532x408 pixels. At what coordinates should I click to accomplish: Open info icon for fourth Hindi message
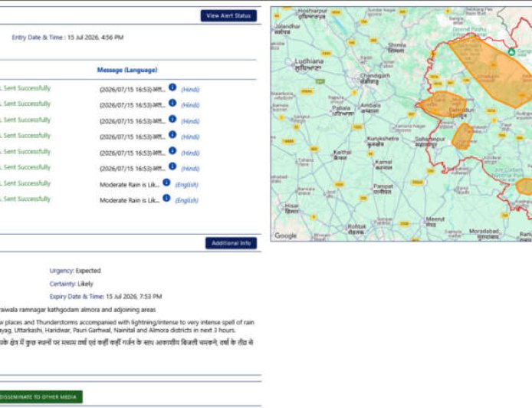point(172,135)
